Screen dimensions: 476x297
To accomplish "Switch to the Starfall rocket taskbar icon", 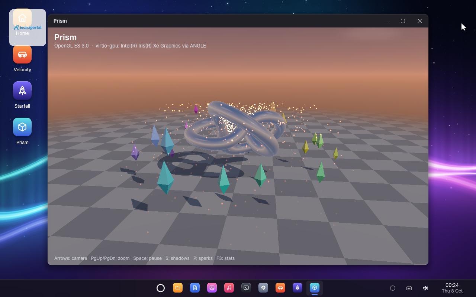I will tap(297, 288).
